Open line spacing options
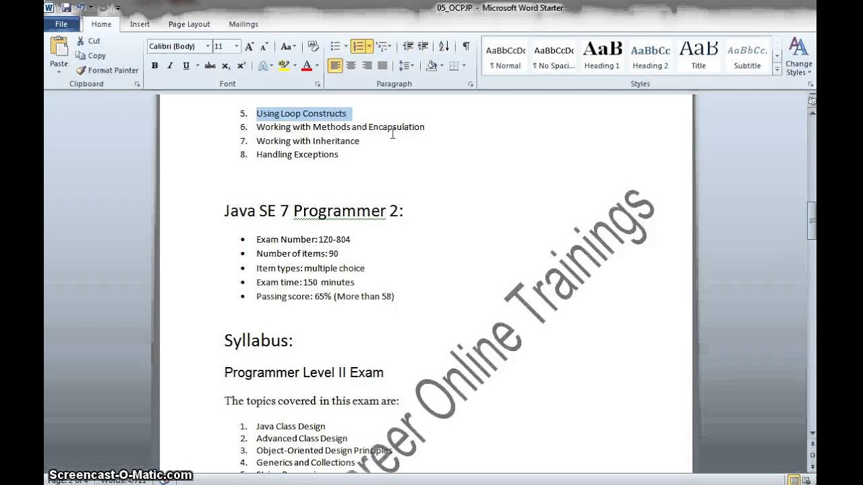Screen dimensions: 863x485 406,66
